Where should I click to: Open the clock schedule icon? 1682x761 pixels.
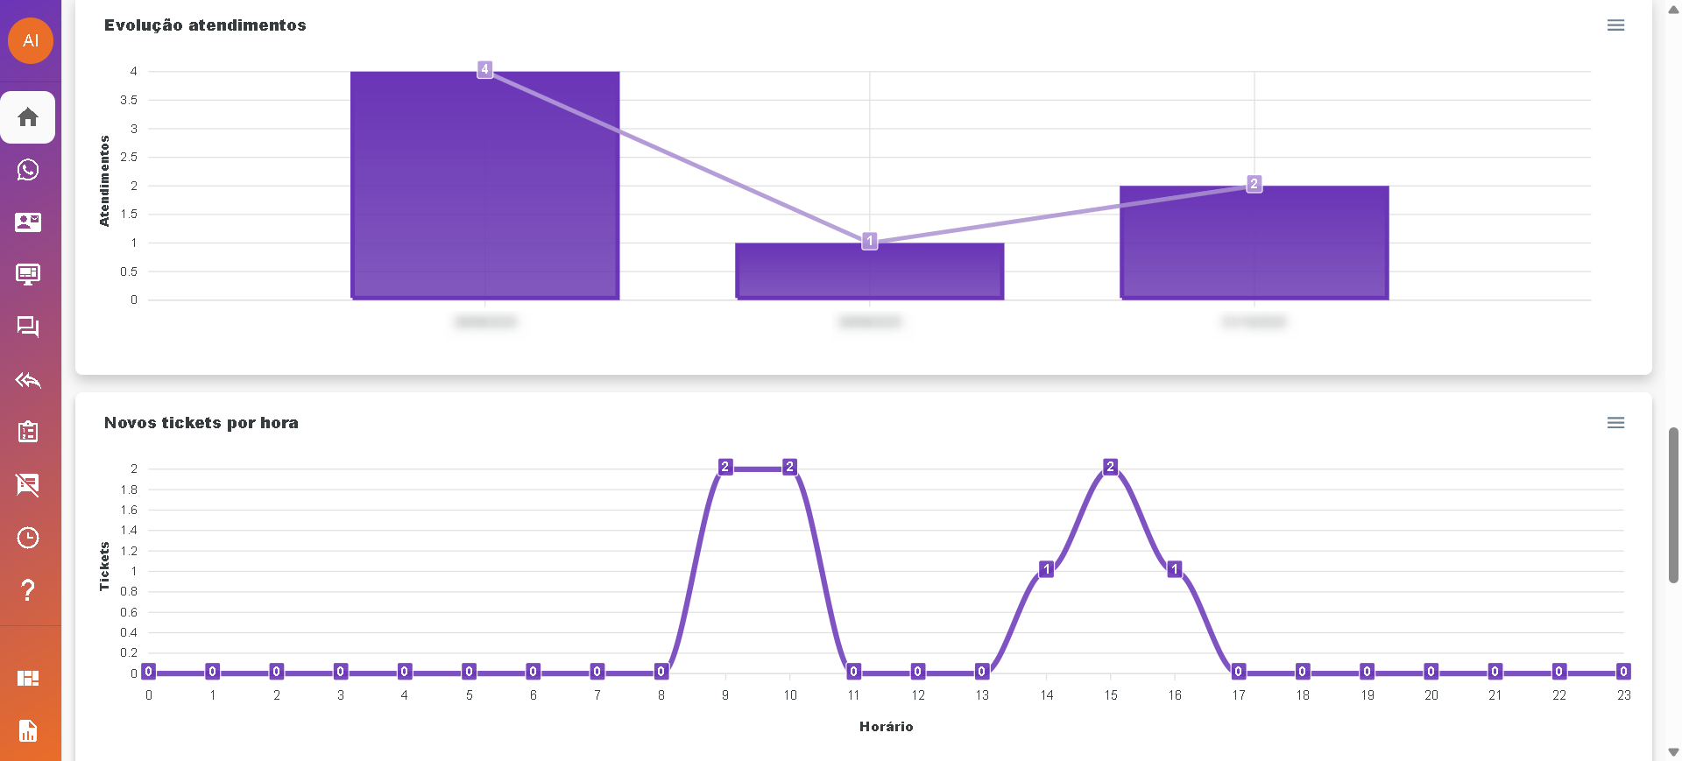pyautogui.click(x=28, y=538)
